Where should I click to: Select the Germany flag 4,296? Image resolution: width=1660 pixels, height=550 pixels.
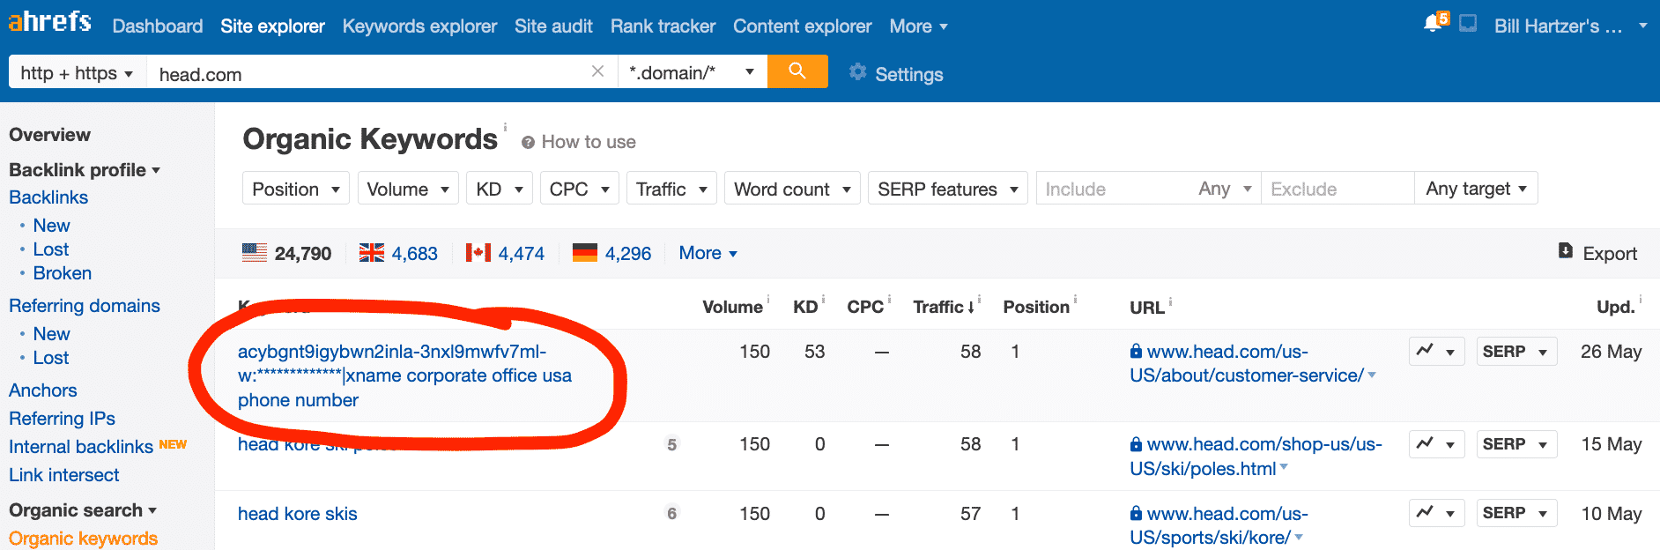pyautogui.click(x=585, y=253)
